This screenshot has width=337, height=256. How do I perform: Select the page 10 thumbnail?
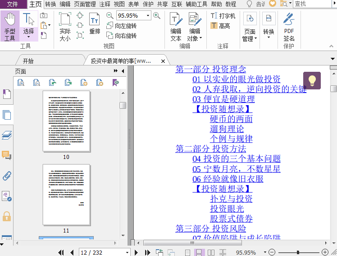coord(66,121)
